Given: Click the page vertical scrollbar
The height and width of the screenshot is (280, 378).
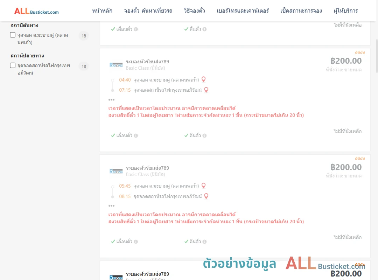Looking at the screenshot, I should point(377,56).
